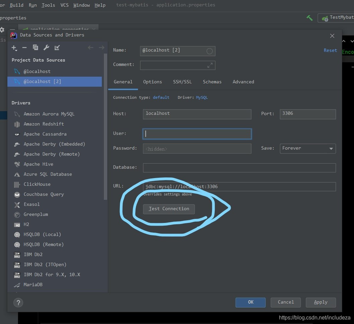Image resolution: width=354 pixels, height=324 pixels.
Task: Click into the User field
Action: coord(197,134)
